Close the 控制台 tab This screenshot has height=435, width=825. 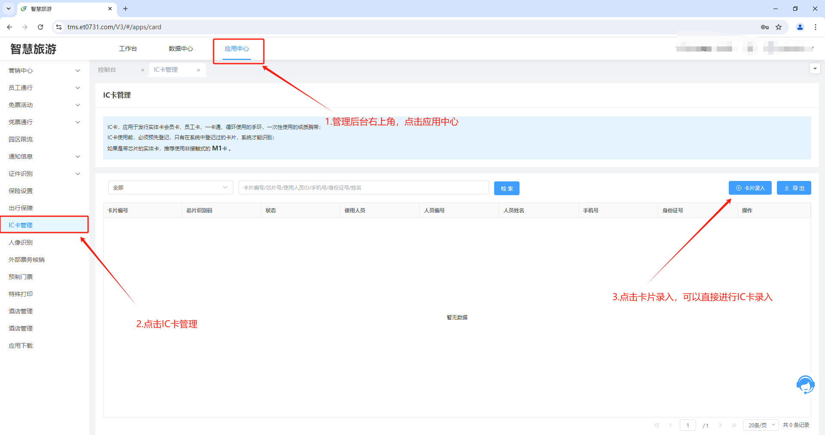(143, 70)
